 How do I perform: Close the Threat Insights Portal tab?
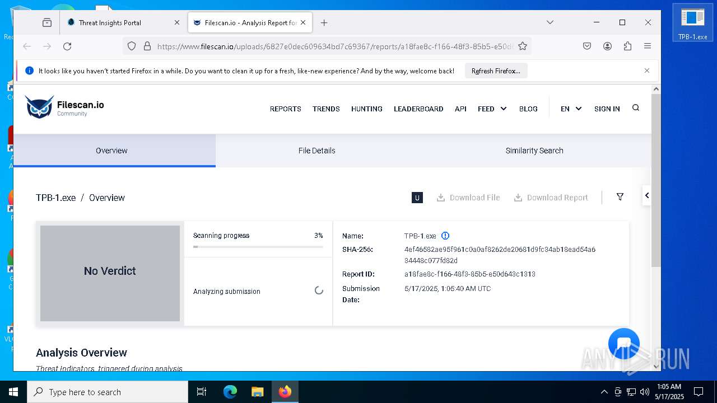177,22
